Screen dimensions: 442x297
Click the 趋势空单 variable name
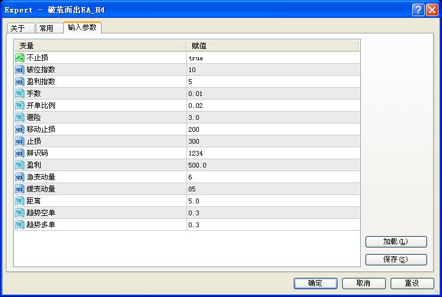pyautogui.click(x=41, y=213)
